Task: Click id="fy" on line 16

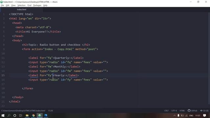Action: point(66,80)
